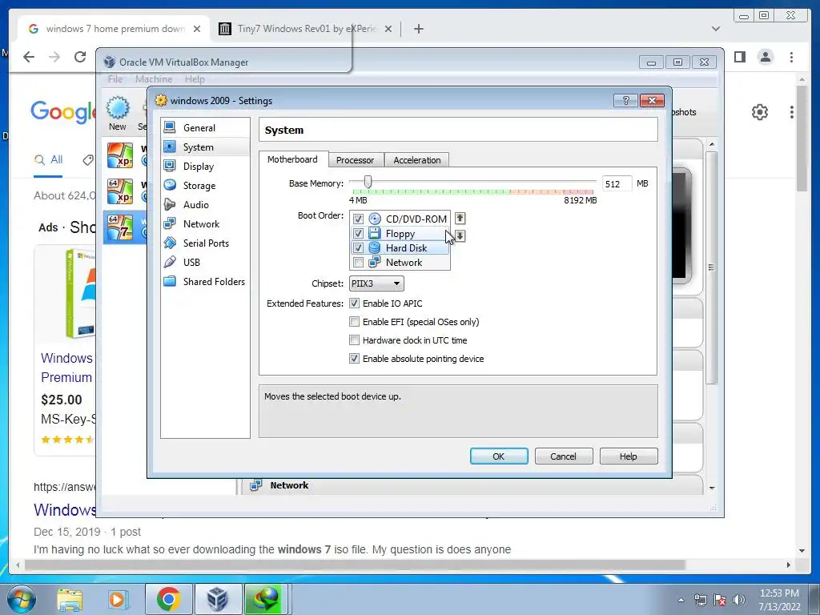The image size is (820, 615).
Task: Open the Chipset PIIX3 dropdown
Action: 376,283
